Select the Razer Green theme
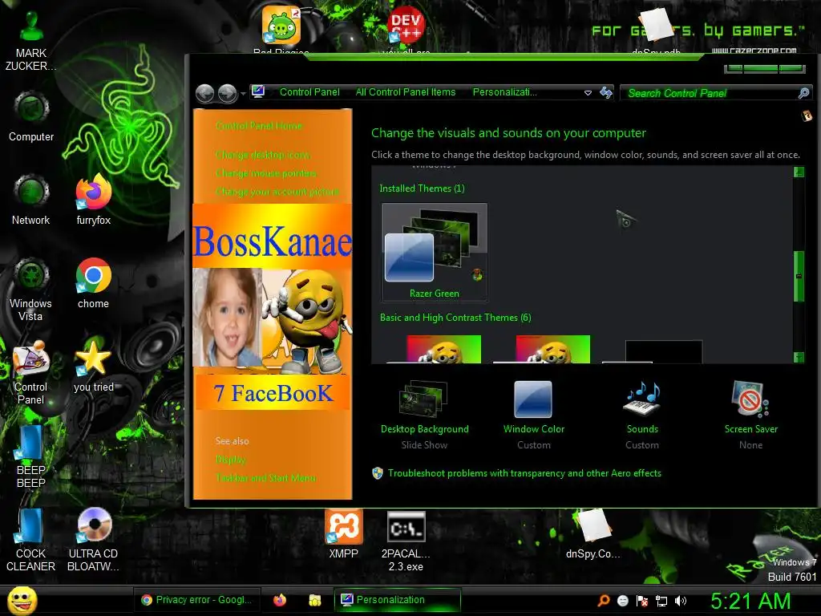Viewport: 821px width, 616px height. pyautogui.click(x=435, y=252)
